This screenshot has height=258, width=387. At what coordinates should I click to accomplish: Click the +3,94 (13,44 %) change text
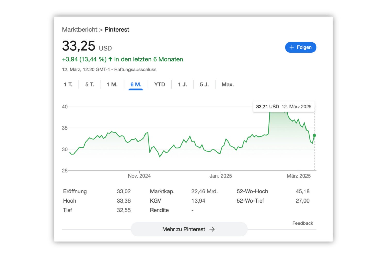pos(84,59)
